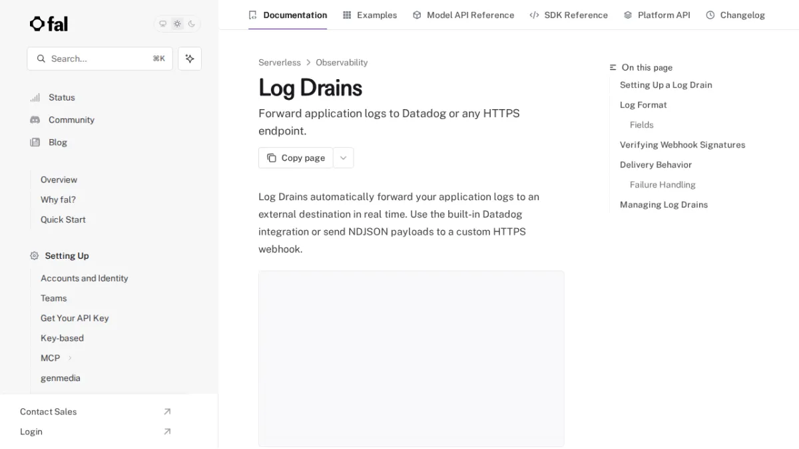Switch to Platform API tab
Image resolution: width=799 pixels, height=449 pixels.
click(657, 15)
